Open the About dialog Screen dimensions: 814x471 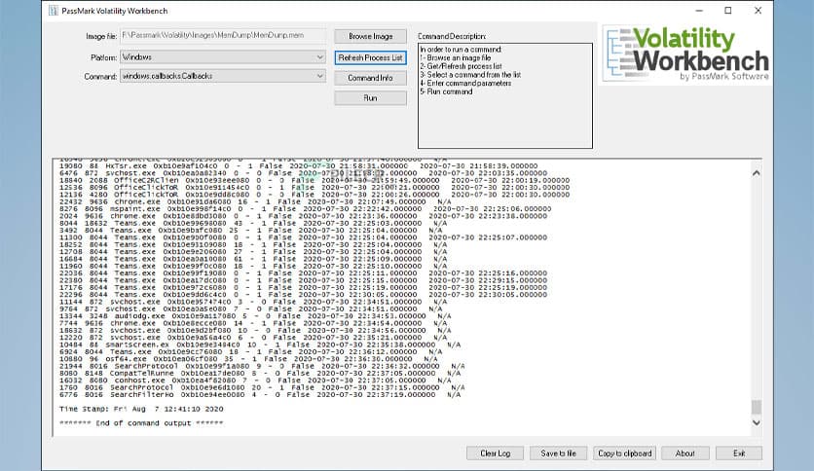684,453
